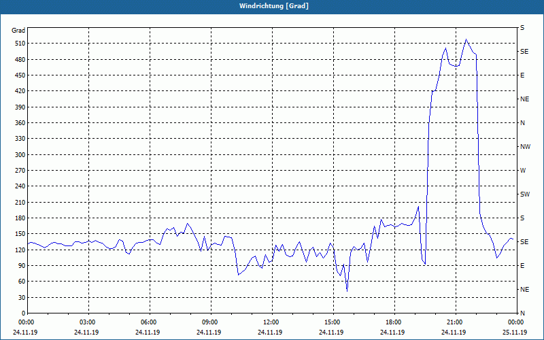Click the W compass label

[523, 171]
